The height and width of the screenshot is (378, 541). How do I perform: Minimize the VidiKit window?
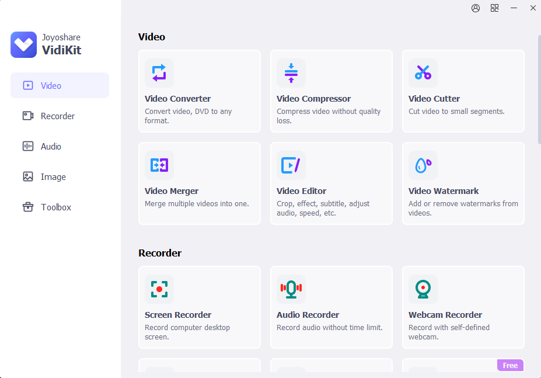point(514,8)
